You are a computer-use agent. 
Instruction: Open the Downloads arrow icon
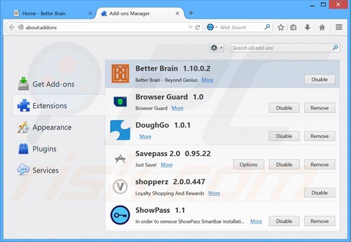tap(307, 27)
